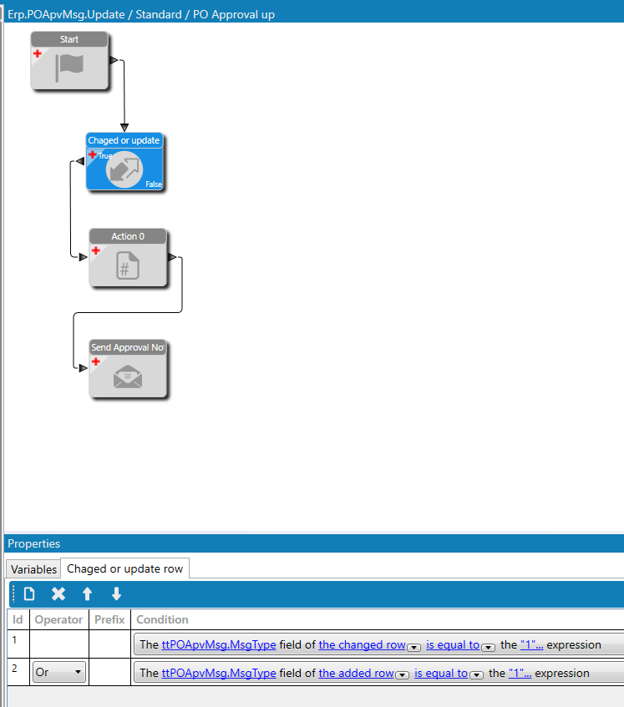The image size is (624, 707).
Task: Click the Prefix cell in row 2
Action: point(109,672)
